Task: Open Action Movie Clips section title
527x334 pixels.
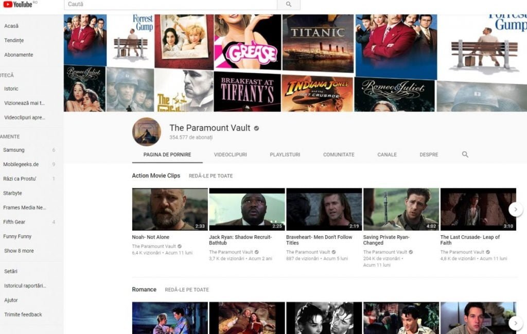Action: pos(156,175)
